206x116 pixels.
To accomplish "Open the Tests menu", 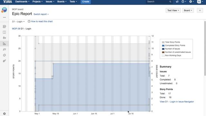I will [73, 2].
